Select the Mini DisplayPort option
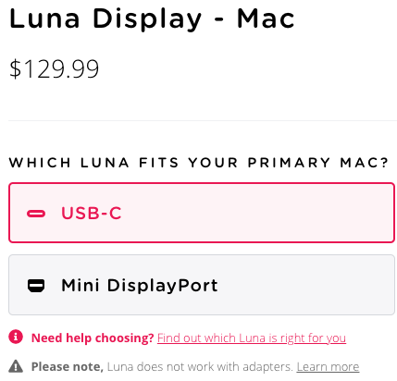The height and width of the screenshot is (381, 397). [202, 285]
